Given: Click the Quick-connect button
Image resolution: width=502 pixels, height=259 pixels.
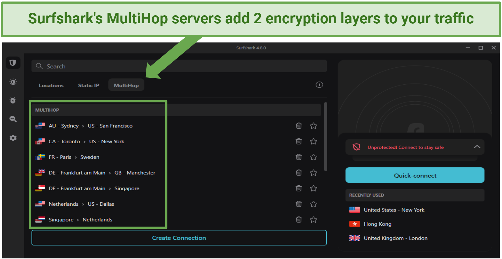Looking at the screenshot, I should 415,175.
